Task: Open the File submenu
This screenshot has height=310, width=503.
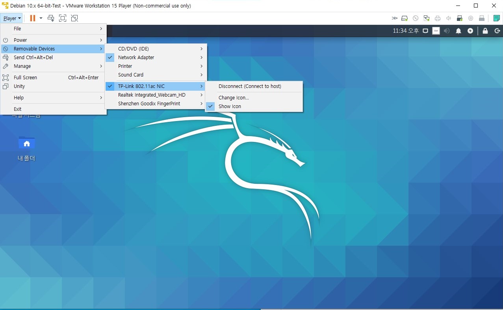Action: pyautogui.click(x=54, y=29)
